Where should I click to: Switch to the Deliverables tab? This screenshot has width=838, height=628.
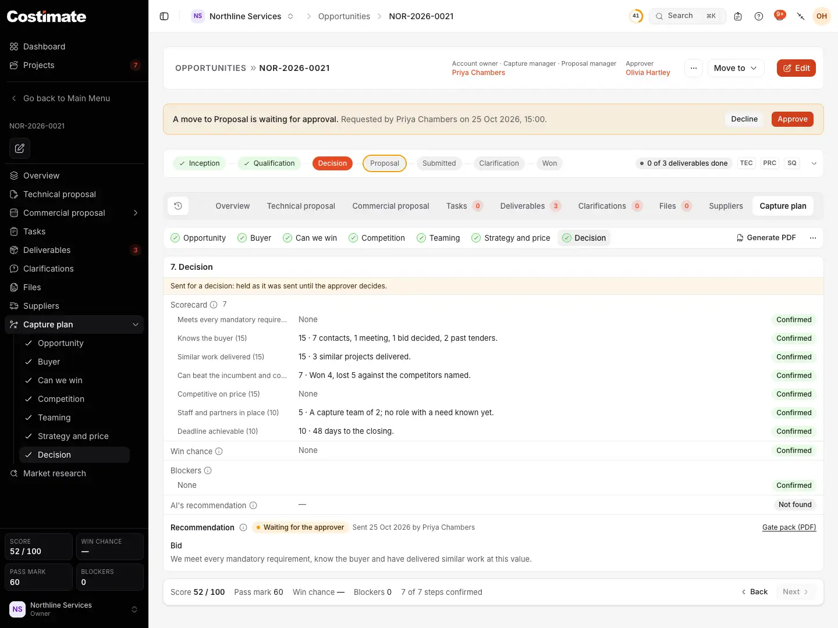click(x=530, y=206)
